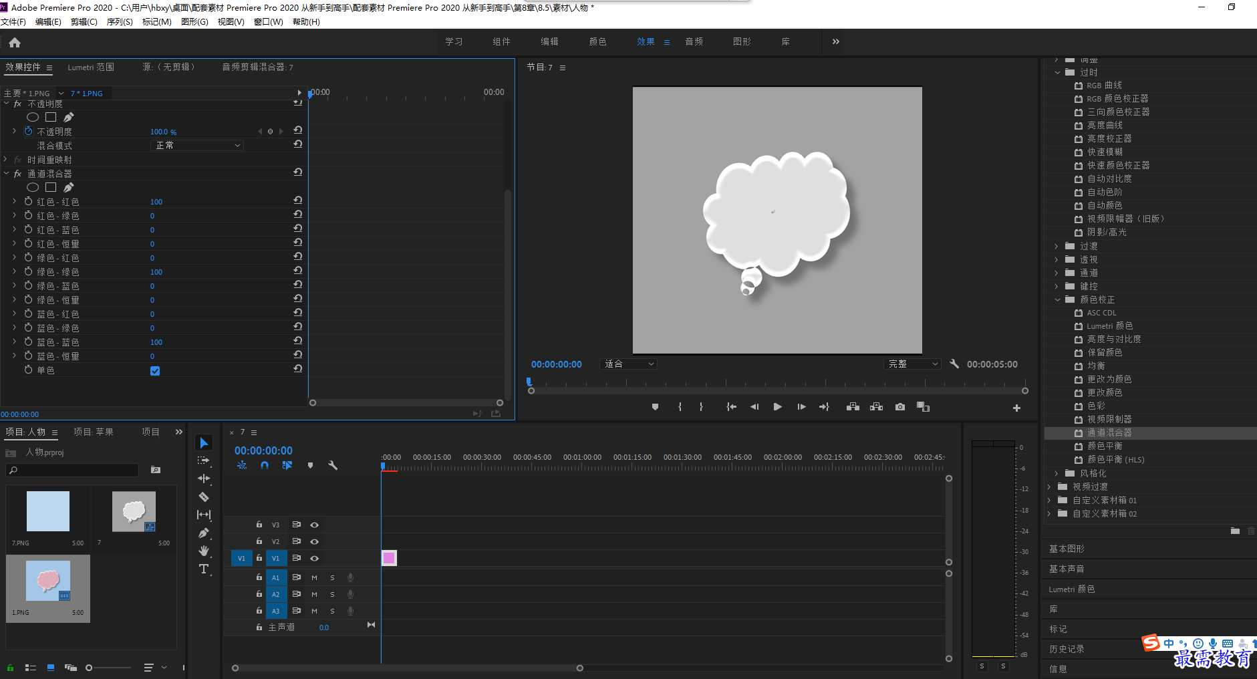The width and height of the screenshot is (1257, 679).
Task: Click the timeline timecode 00:00:00:00
Action: pos(263,450)
